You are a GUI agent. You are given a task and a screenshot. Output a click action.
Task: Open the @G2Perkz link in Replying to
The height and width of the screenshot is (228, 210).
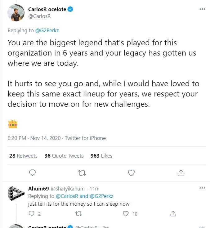click(47, 30)
